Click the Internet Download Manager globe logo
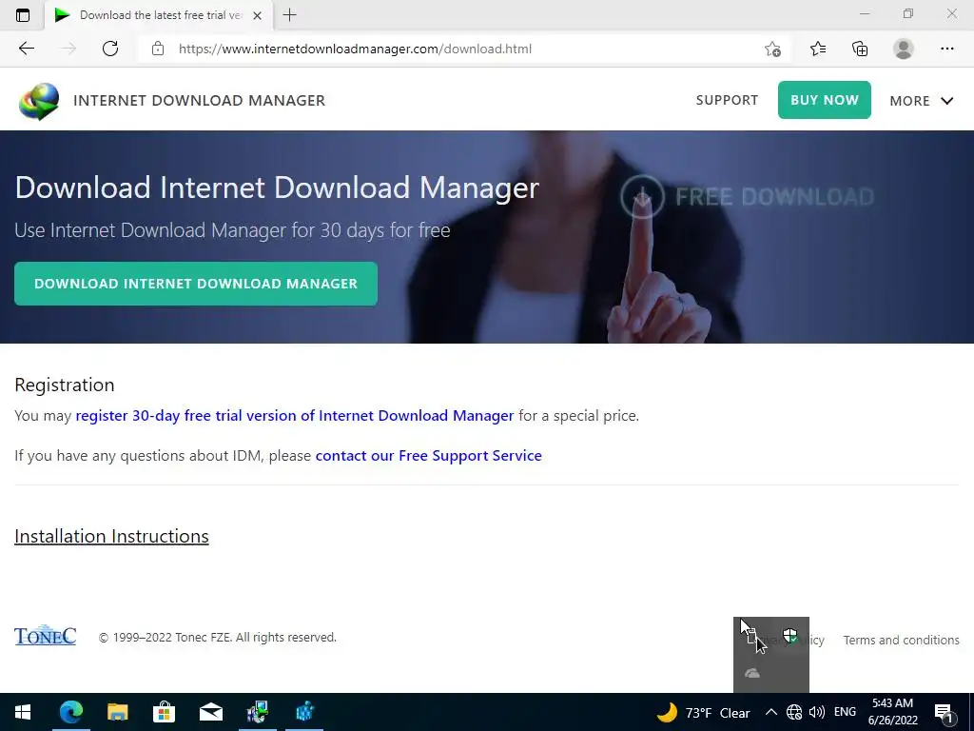 (x=39, y=101)
